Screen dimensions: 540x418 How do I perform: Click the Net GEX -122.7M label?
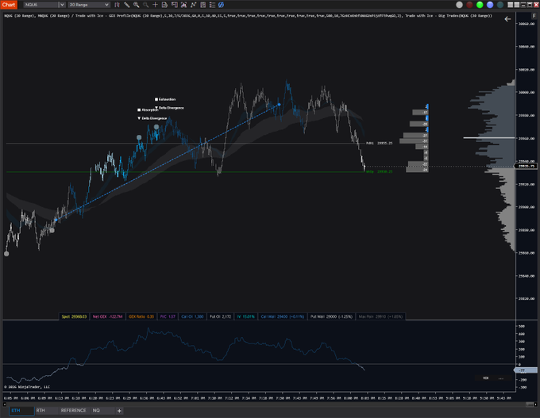click(107, 316)
